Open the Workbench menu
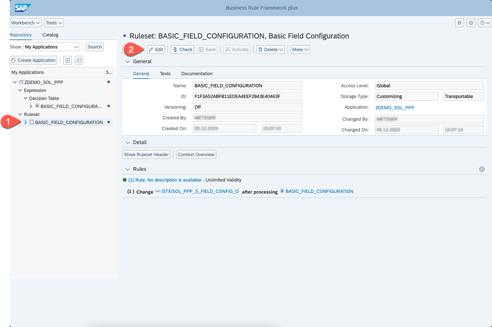This screenshot has height=327, width=492. coord(26,23)
